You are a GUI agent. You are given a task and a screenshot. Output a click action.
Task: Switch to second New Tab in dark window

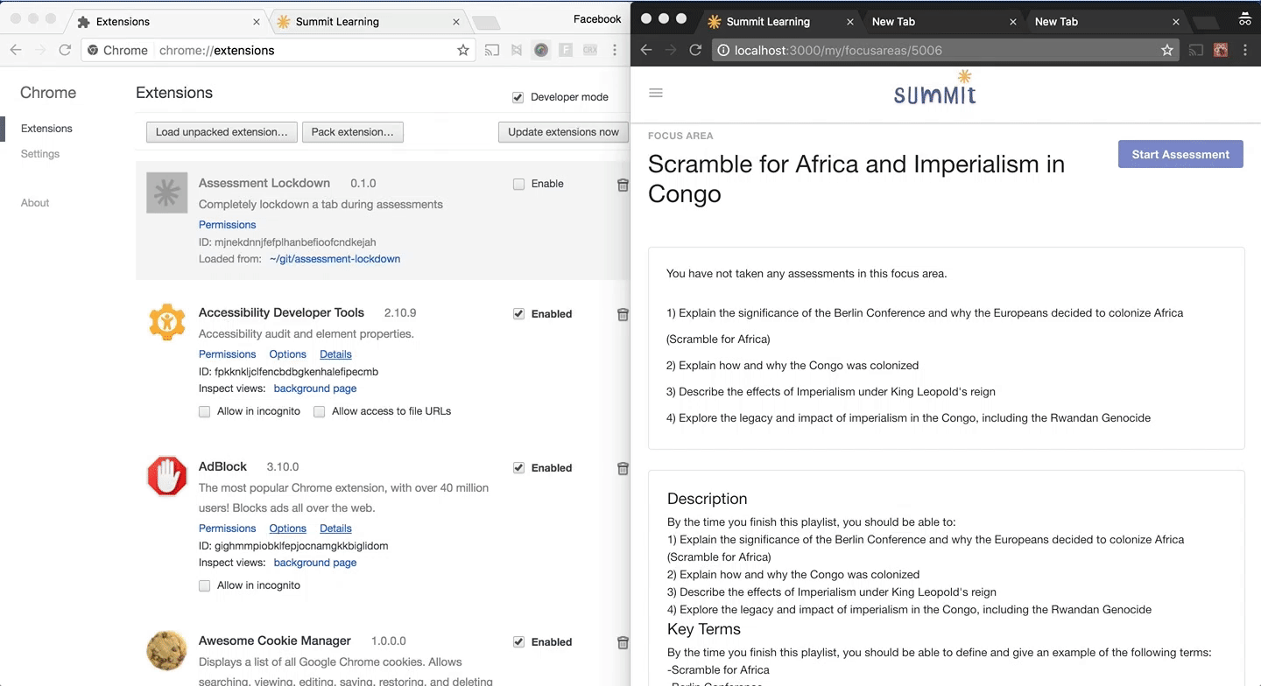pyautogui.click(x=1103, y=21)
